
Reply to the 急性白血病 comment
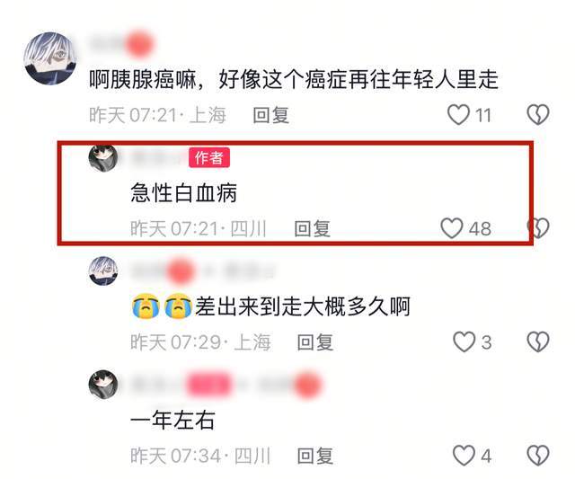(312, 228)
